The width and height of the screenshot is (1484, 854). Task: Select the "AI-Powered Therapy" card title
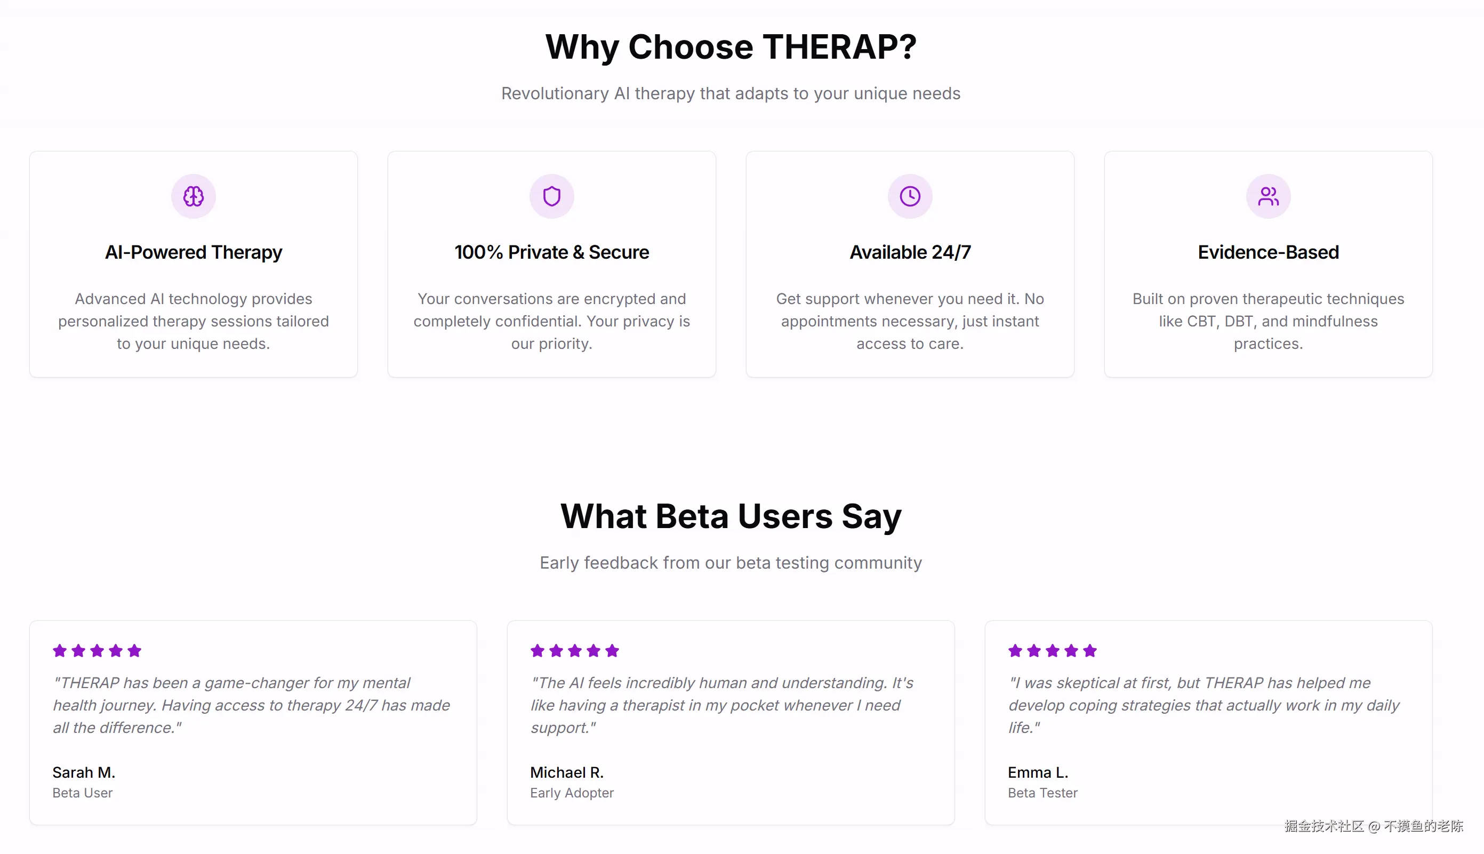tap(194, 252)
